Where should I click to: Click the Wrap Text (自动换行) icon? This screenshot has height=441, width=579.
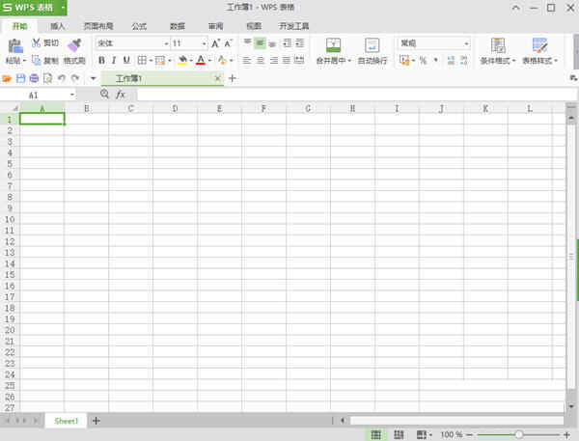tap(372, 44)
